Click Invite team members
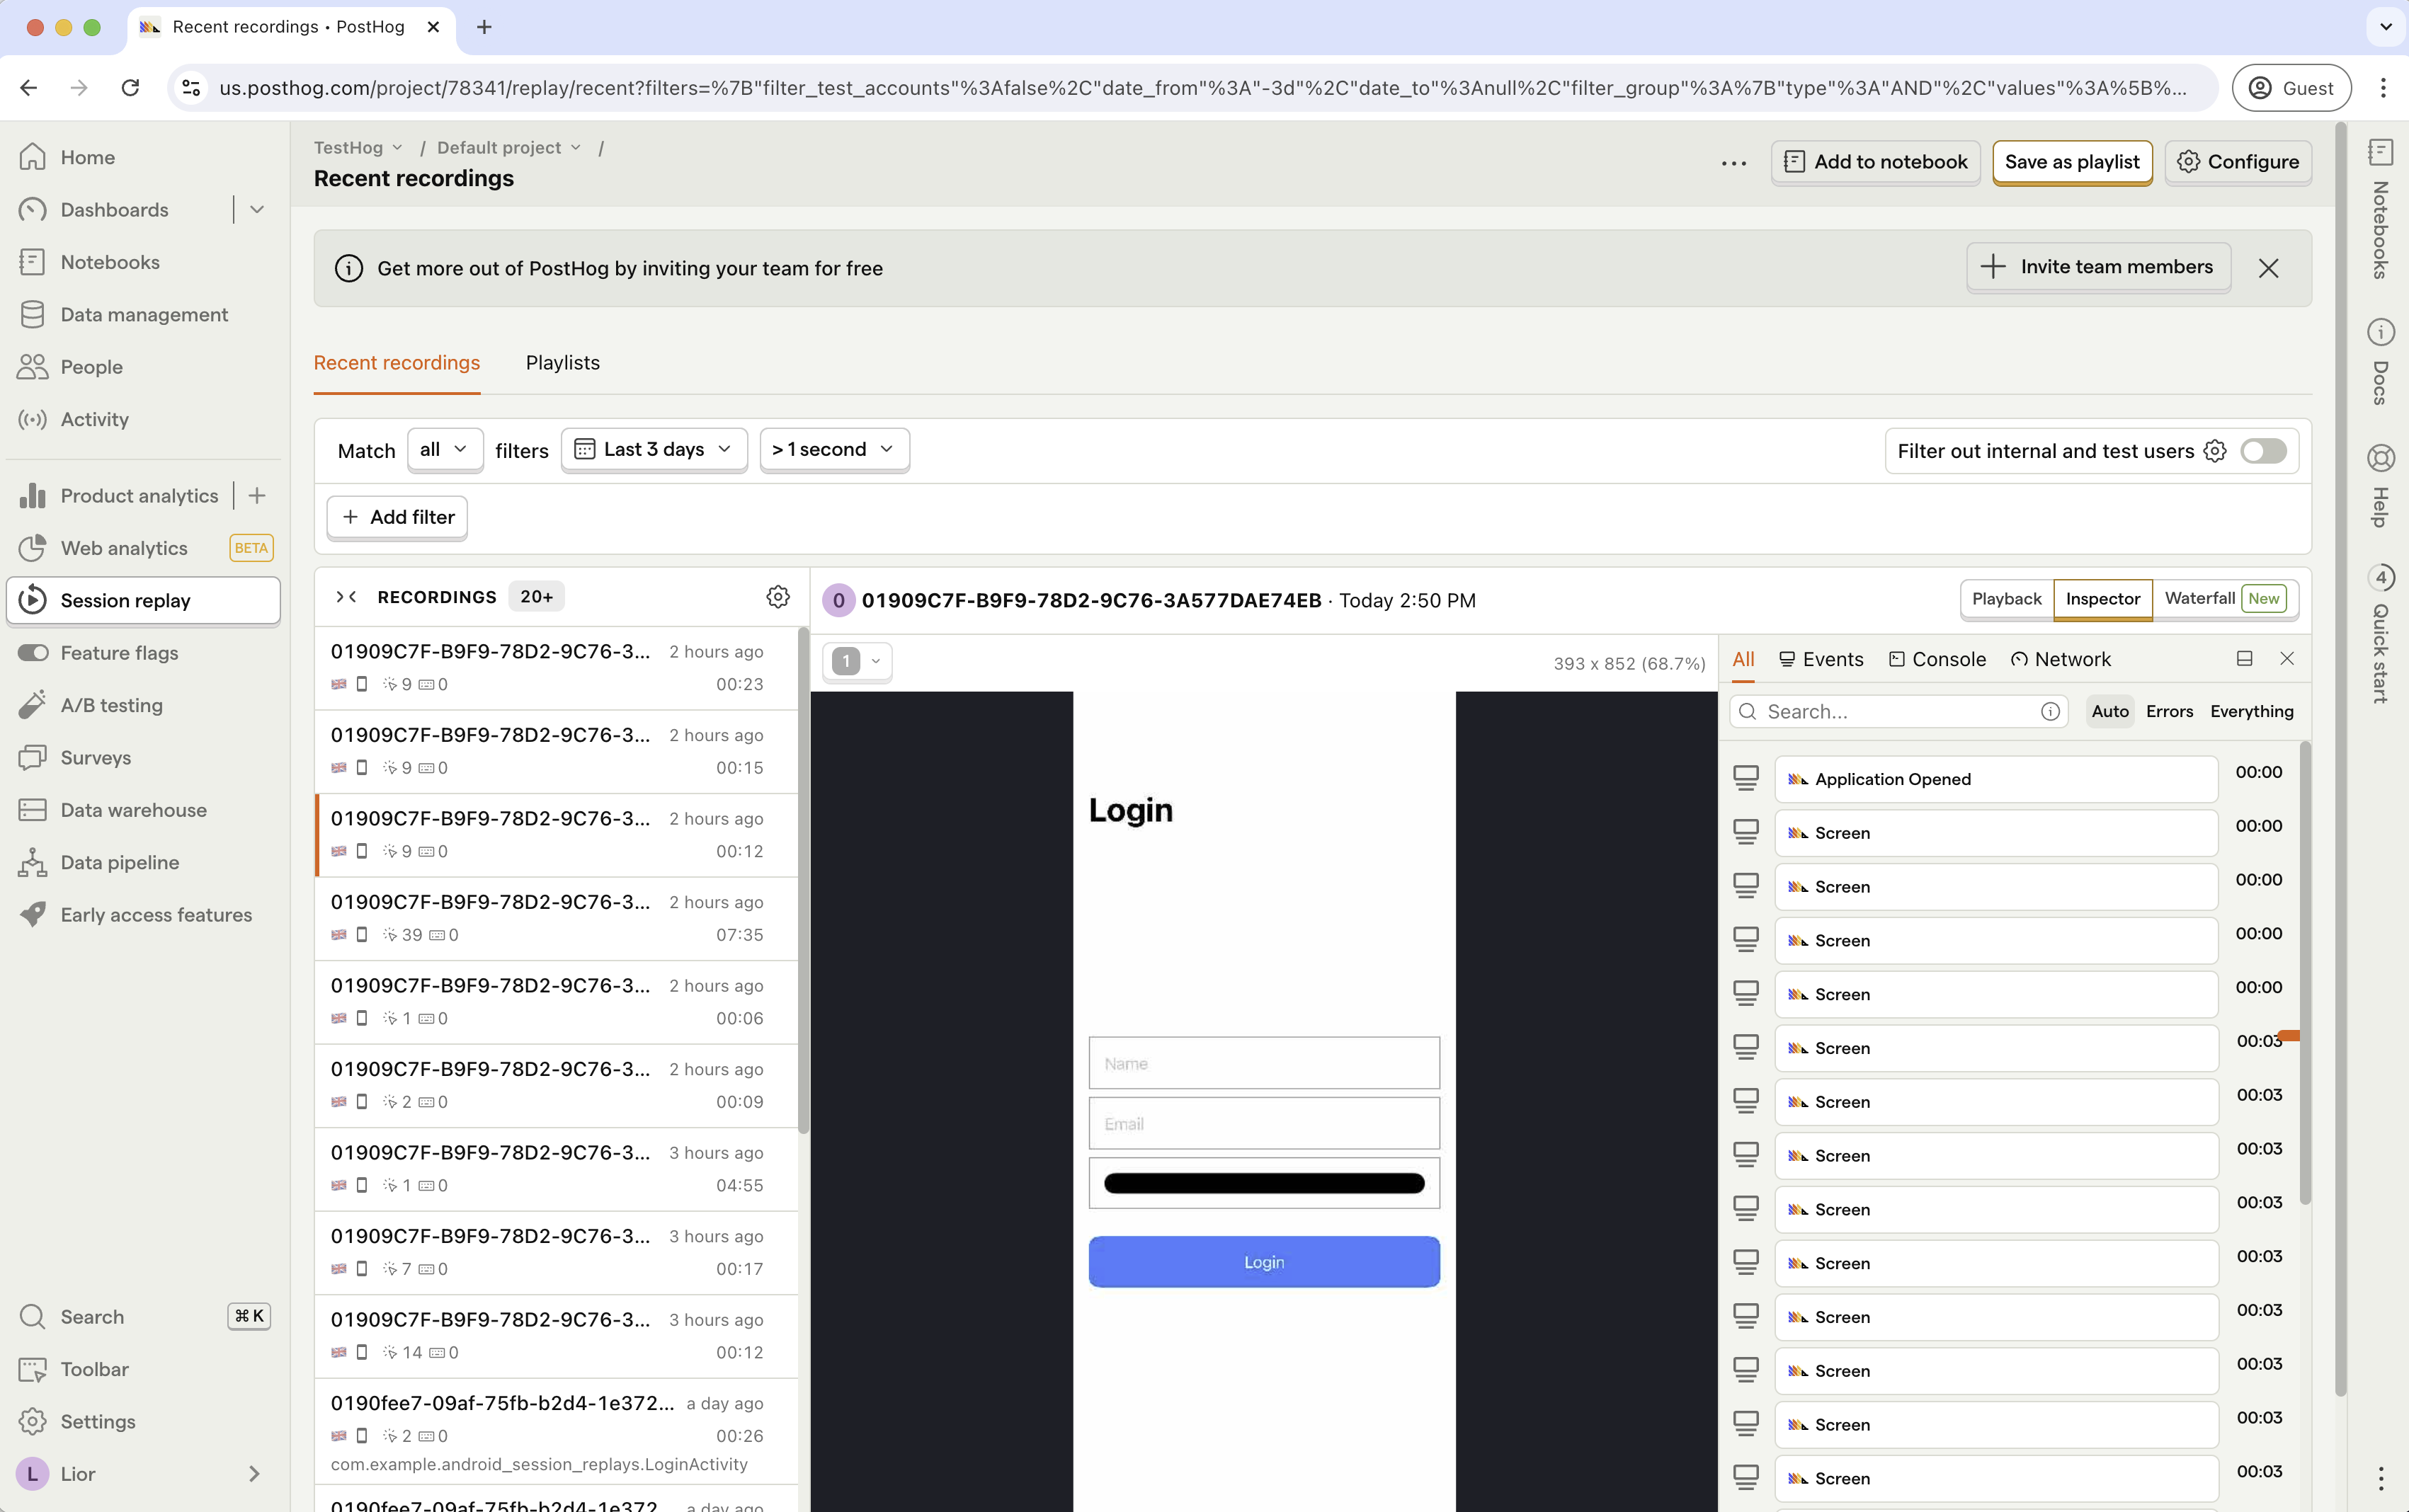 tap(2098, 267)
